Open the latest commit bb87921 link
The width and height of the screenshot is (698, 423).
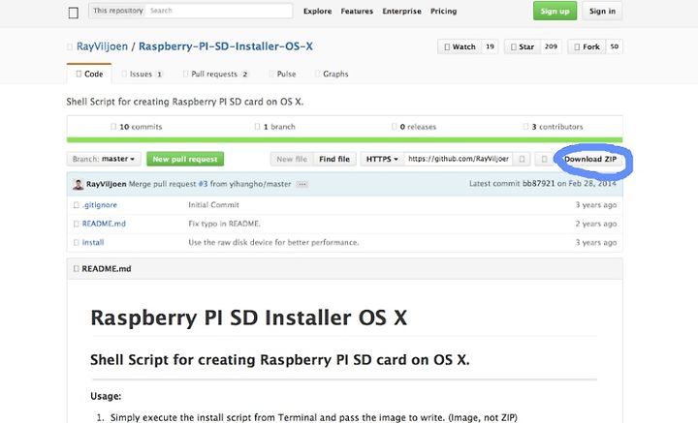[538, 183]
